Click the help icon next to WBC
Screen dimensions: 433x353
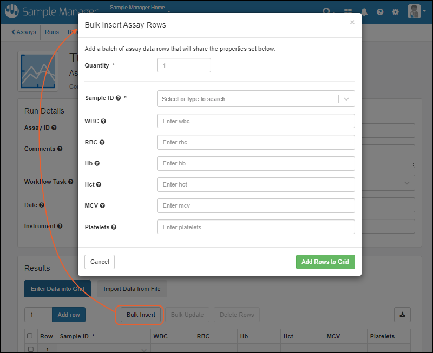pyautogui.click(x=103, y=121)
